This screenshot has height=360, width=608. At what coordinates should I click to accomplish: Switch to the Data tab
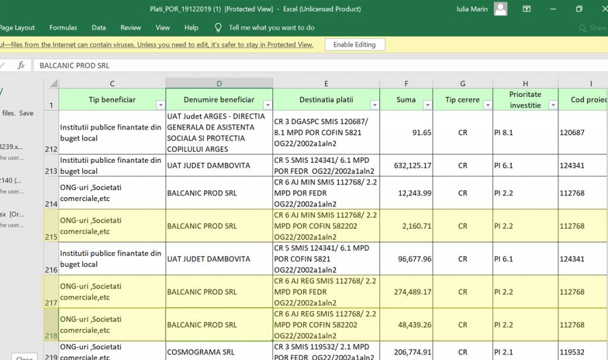pyautogui.click(x=99, y=27)
